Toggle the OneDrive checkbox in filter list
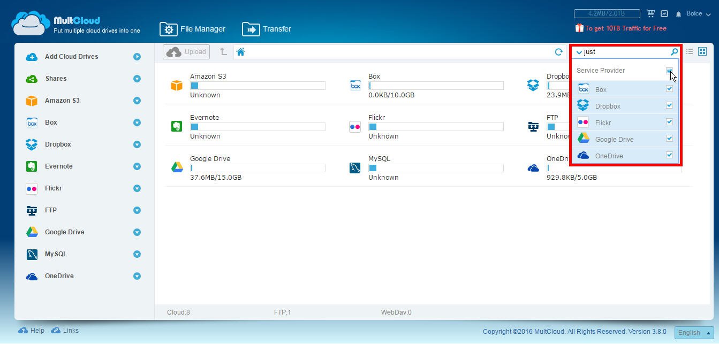Screen dimensions: 719x344 669,155
